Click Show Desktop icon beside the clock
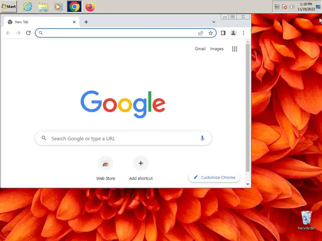 pyautogui.click(x=318, y=7)
